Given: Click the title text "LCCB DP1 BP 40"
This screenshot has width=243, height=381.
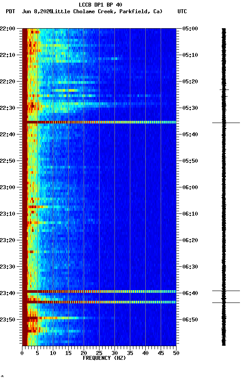Looking at the screenshot, I should 100,4.
